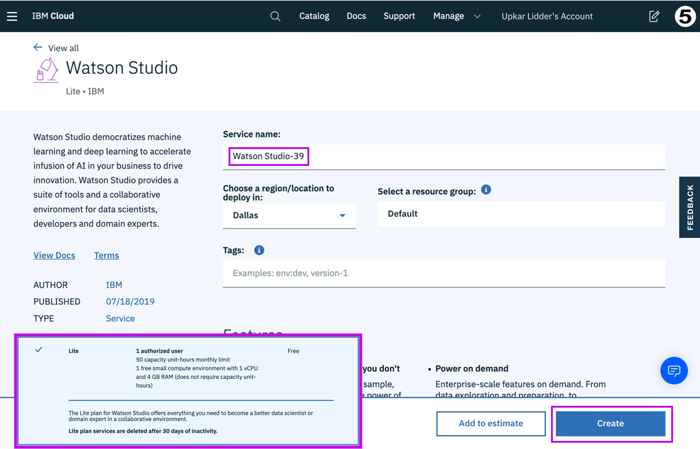700x449 pixels.
Task: Click Add to estimate button
Action: point(491,423)
